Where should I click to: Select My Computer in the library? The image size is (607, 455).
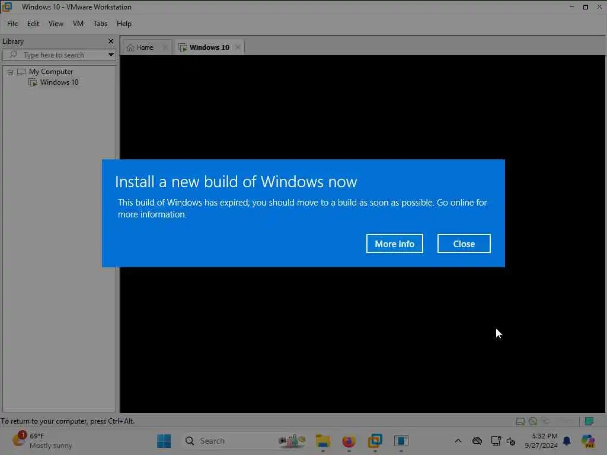click(51, 72)
